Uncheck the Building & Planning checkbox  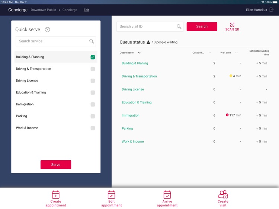[93, 57]
